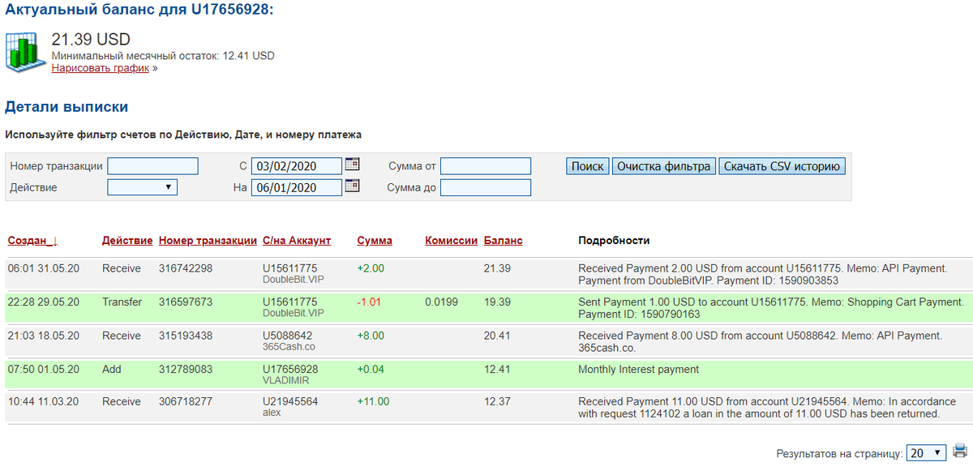Click date 06:01 31.05.20

pos(44,268)
